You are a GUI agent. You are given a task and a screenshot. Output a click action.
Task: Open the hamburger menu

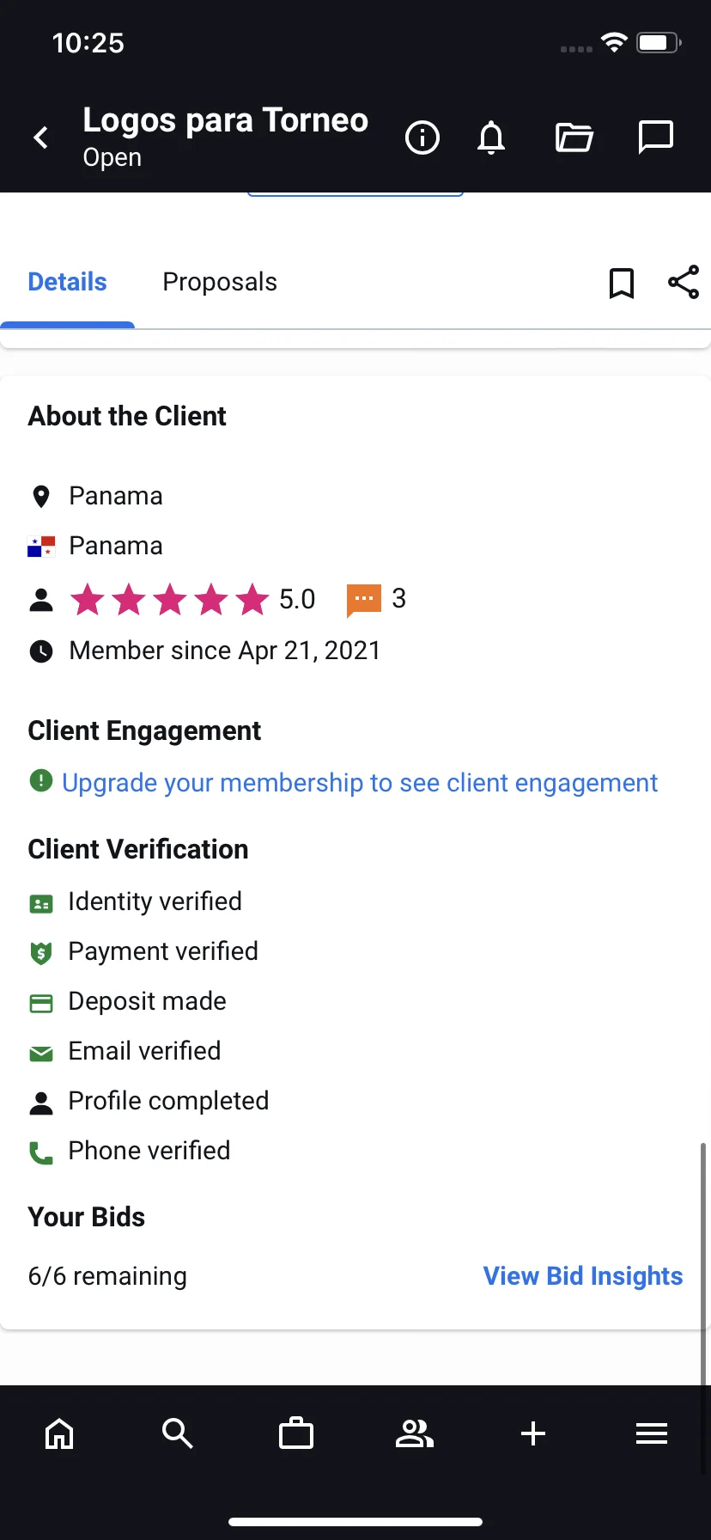pos(652,1433)
